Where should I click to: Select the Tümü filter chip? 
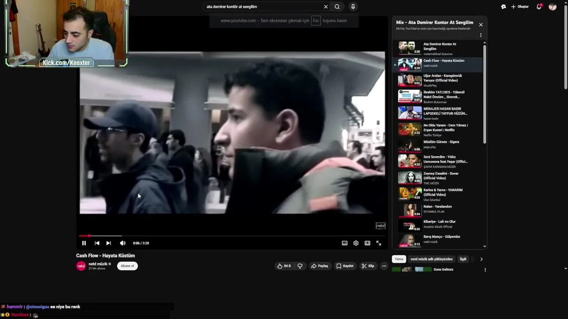point(399,259)
